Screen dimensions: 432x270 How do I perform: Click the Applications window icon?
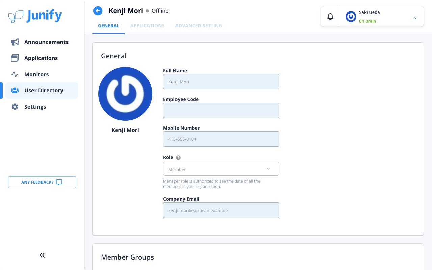(x=15, y=58)
